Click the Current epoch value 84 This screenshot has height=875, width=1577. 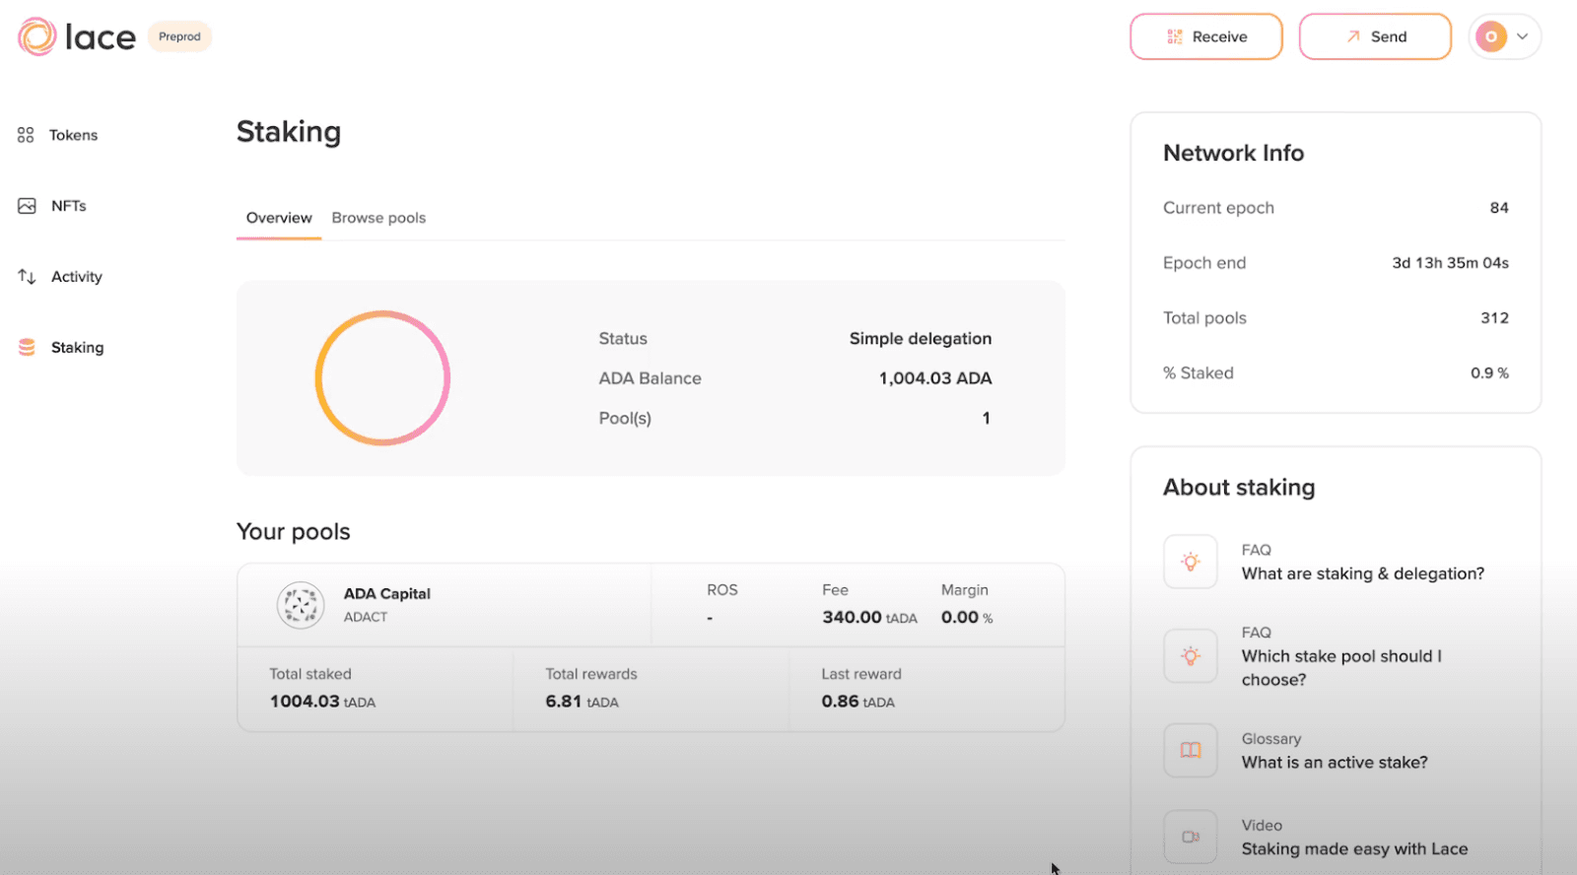tap(1499, 208)
